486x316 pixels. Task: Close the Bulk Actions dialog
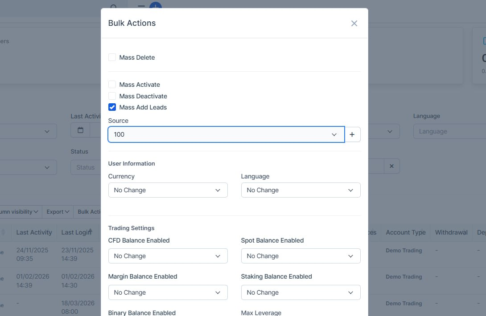coord(354,24)
